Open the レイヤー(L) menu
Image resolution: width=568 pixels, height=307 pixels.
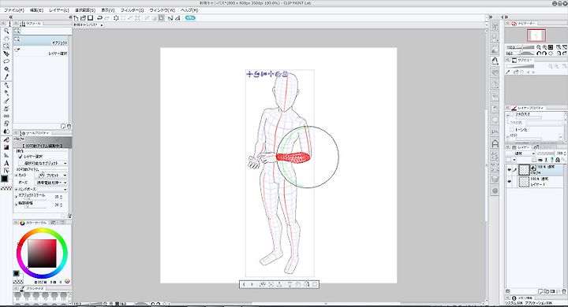click(x=58, y=10)
